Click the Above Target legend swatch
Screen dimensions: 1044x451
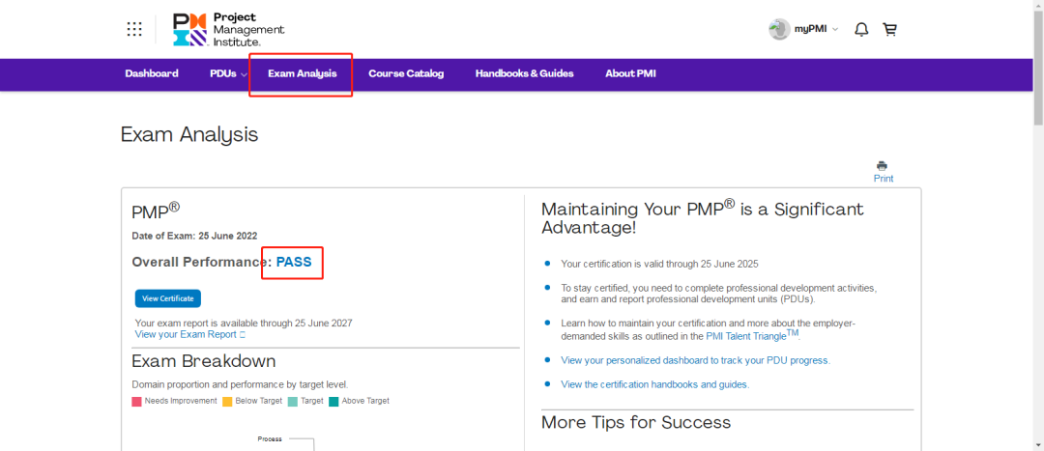click(333, 401)
